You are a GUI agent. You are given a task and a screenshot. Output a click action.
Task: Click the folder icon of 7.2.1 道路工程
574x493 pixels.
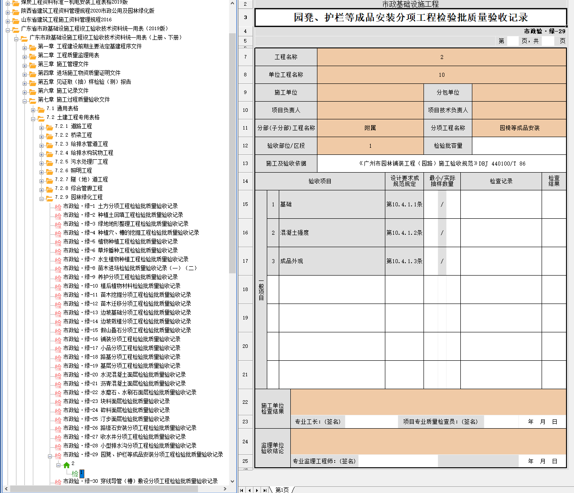point(50,126)
